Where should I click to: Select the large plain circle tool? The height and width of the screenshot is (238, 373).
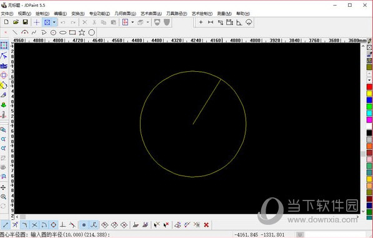click(92, 32)
